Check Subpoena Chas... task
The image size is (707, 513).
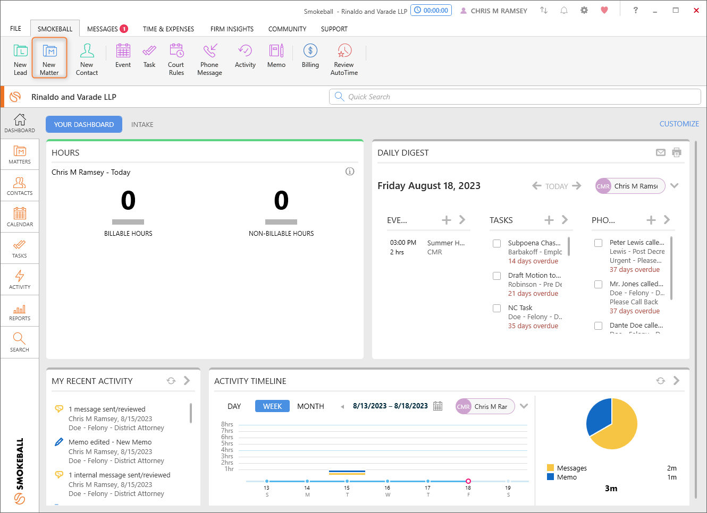497,244
